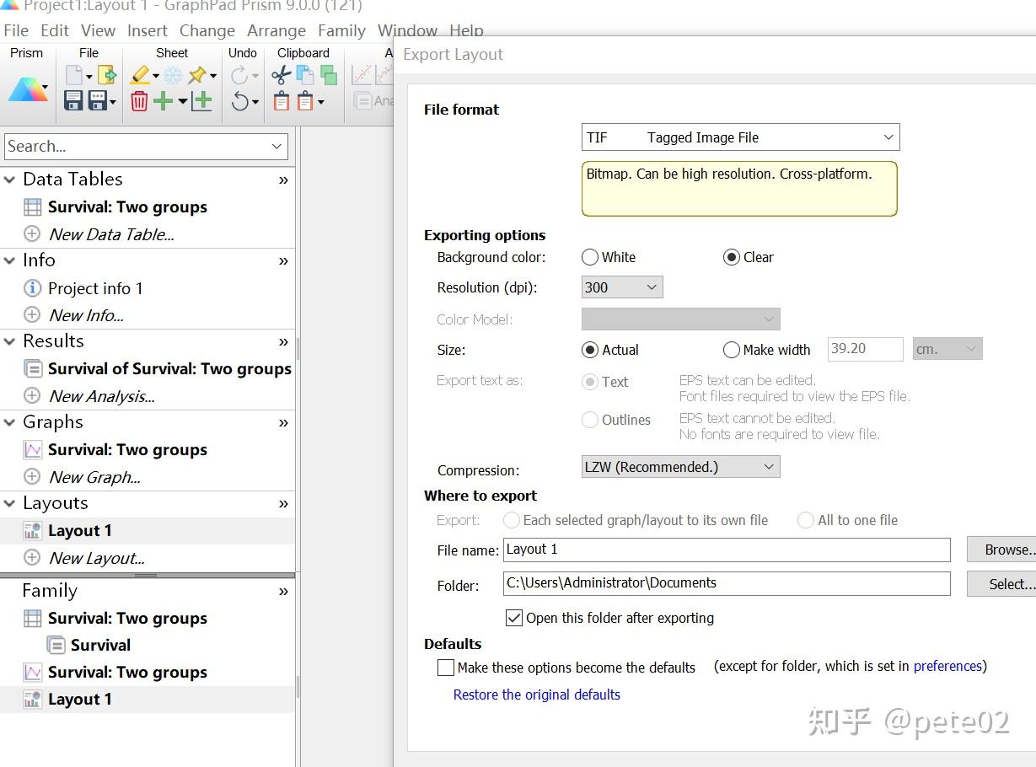Open the LZW Compression dropdown
1036x767 pixels.
click(x=680, y=467)
